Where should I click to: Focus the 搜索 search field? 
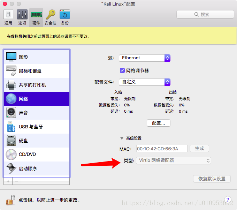click(205, 14)
